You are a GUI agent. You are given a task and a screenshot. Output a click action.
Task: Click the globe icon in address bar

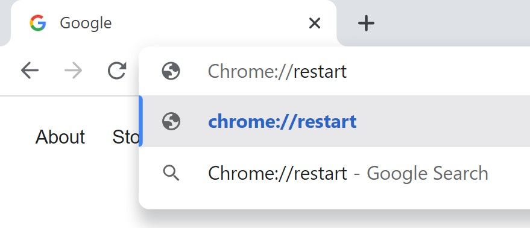(x=171, y=71)
